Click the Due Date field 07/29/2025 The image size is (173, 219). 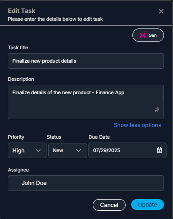pyautogui.click(x=127, y=150)
